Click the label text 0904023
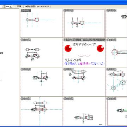The height and width of the screenshot is (127, 127). pyautogui.click(x=68, y=99)
